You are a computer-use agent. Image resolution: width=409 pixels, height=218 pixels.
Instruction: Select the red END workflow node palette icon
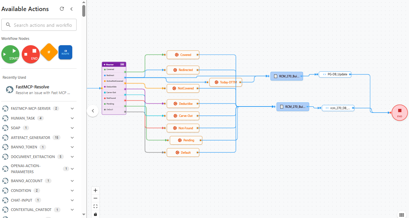pyautogui.click(x=31, y=54)
